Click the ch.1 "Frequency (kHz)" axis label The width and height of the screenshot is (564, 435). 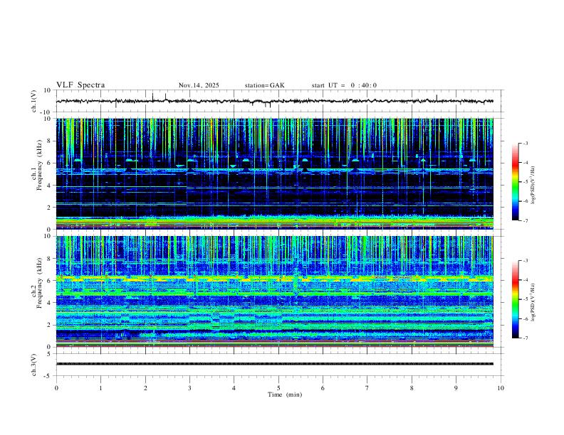[x=39, y=165]
